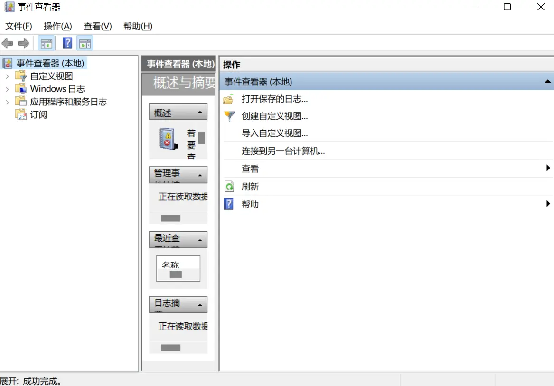Click the horizontal scrollbar under 管理事件 section

[x=170, y=218]
